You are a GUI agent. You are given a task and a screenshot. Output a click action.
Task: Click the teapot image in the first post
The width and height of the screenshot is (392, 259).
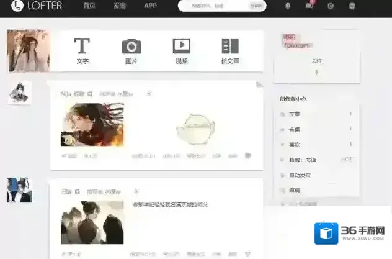[195, 129]
